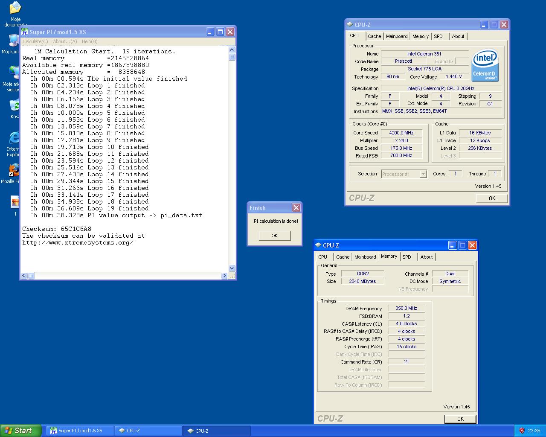This screenshot has width=546, height=437.
Task: Click Core Voltage value 1.440 V
Action: click(x=454, y=77)
